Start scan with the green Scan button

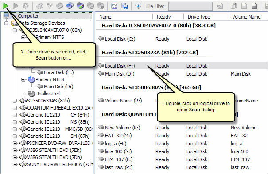click(5, 6)
